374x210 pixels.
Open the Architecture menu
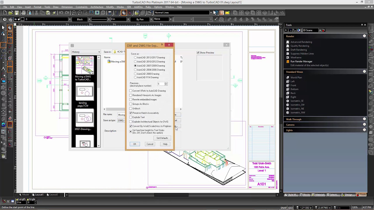[x=97, y=7]
